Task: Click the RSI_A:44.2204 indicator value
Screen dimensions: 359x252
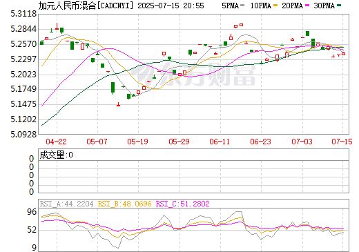Action: (67, 204)
